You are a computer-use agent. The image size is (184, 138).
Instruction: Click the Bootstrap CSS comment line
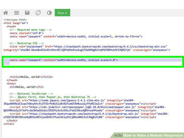coord(27,43)
